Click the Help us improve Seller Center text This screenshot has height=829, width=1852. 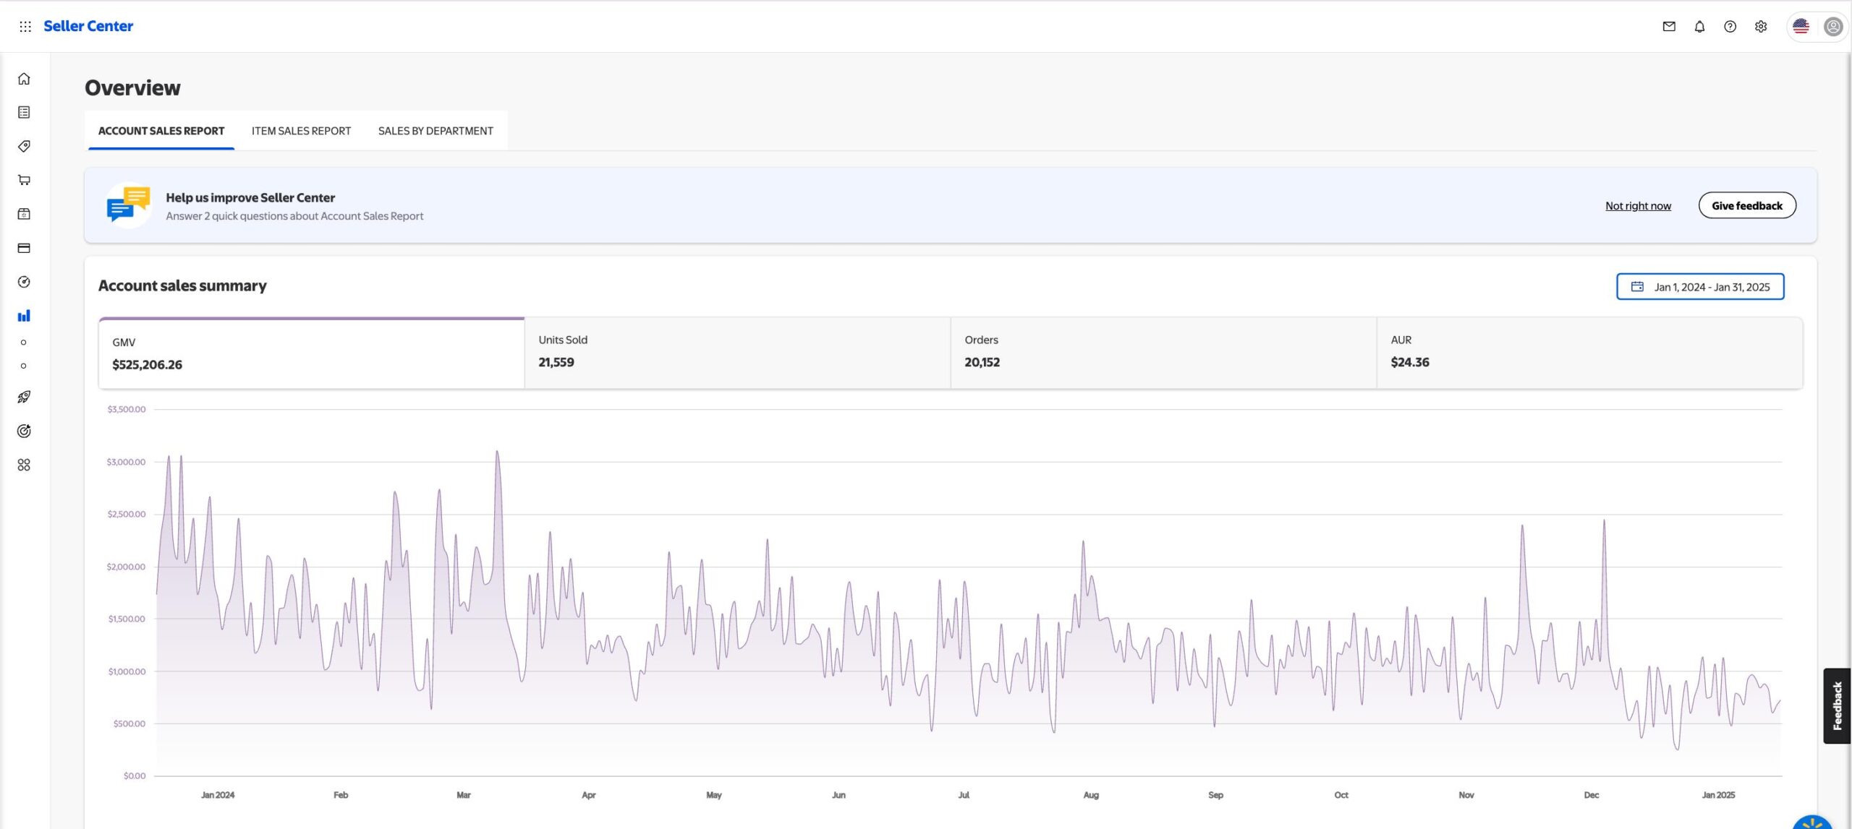click(x=250, y=198)
